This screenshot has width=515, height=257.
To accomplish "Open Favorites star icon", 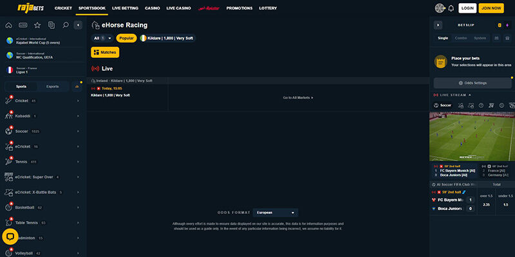I will (37, 25).
